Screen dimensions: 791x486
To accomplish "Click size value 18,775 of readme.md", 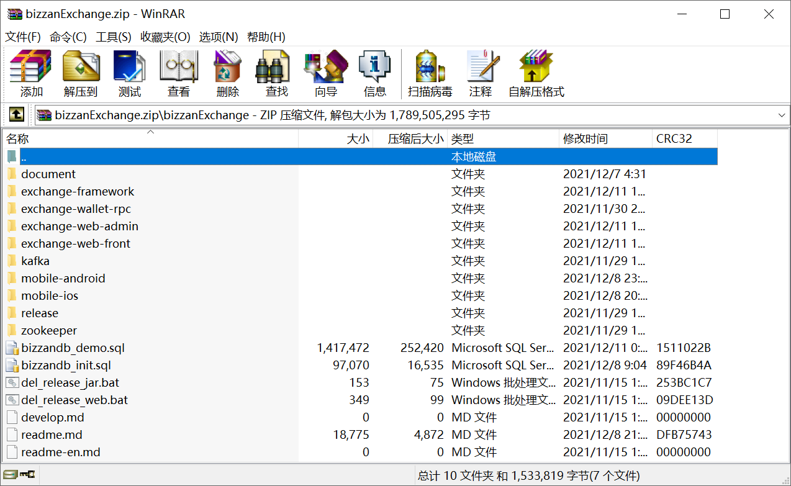I will [x=351, y=434].
